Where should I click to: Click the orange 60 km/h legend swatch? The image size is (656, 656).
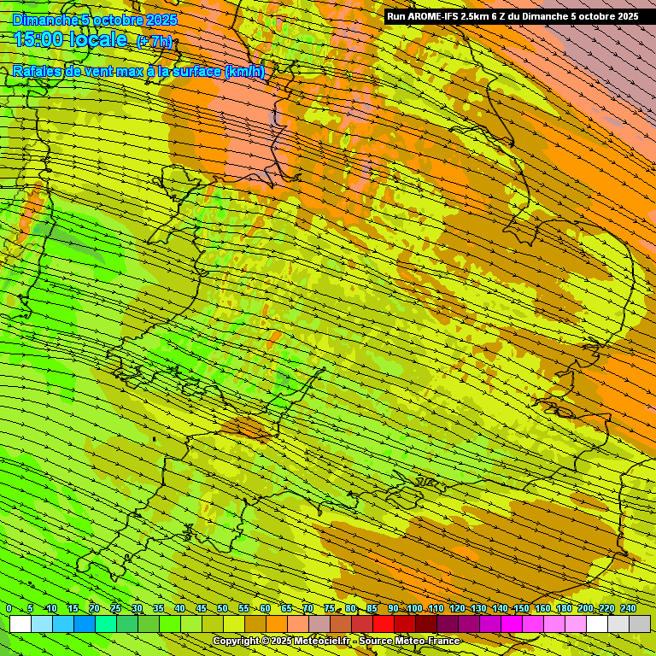click(x=277, y=624)
